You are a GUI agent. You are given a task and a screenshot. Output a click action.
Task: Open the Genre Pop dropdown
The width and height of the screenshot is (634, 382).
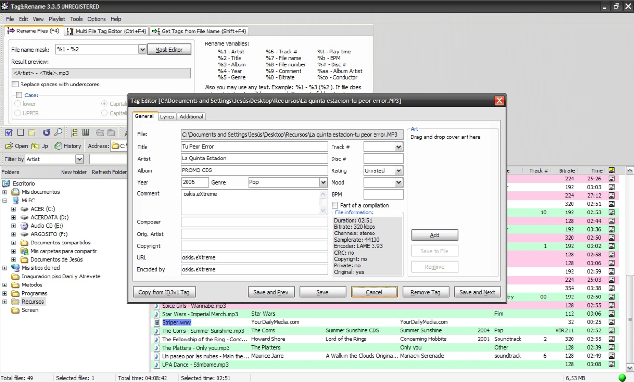(323, 182)
